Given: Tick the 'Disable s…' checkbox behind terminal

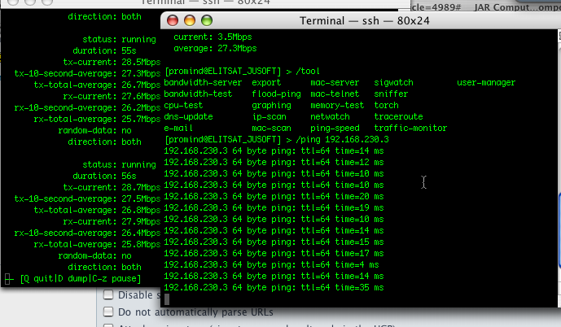Looking at the screenshot, I should pos(108,294).
